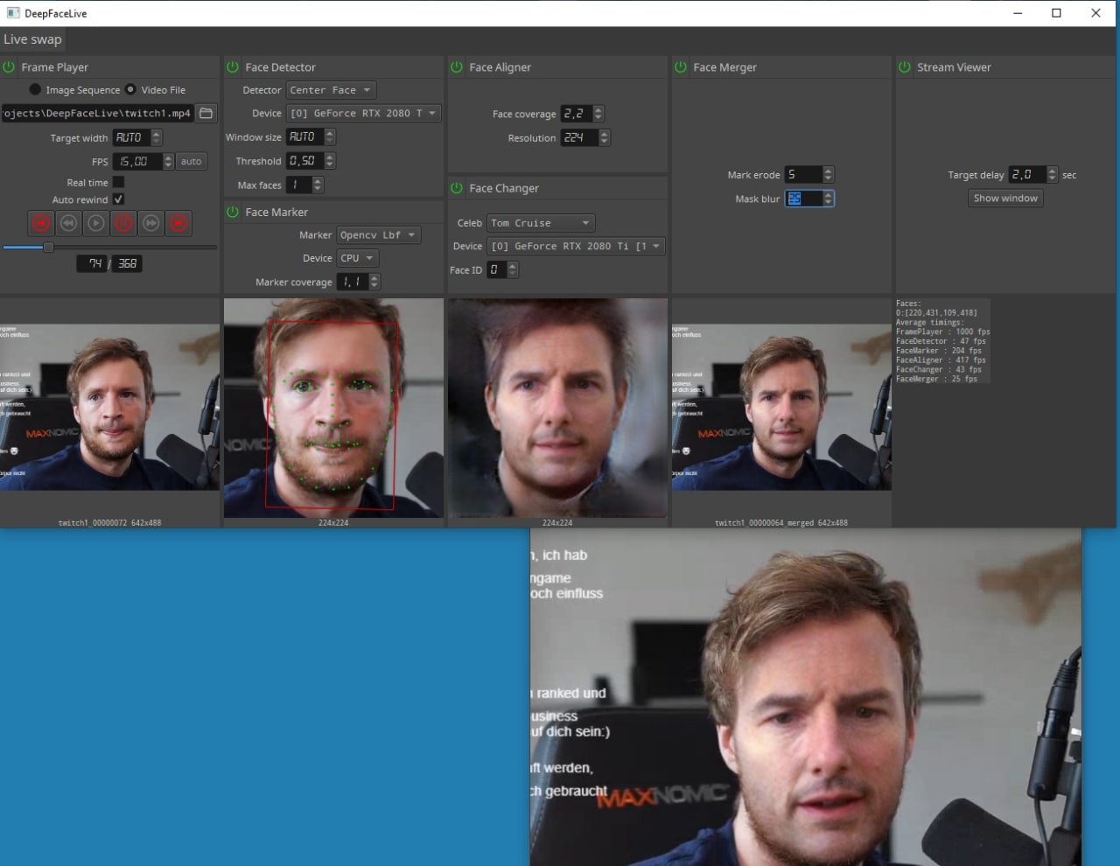Viewport: 1120px width, 866px height.
Task: Click the "FaceMarker : 204 fps" timing line
Action: coord(939,351)
